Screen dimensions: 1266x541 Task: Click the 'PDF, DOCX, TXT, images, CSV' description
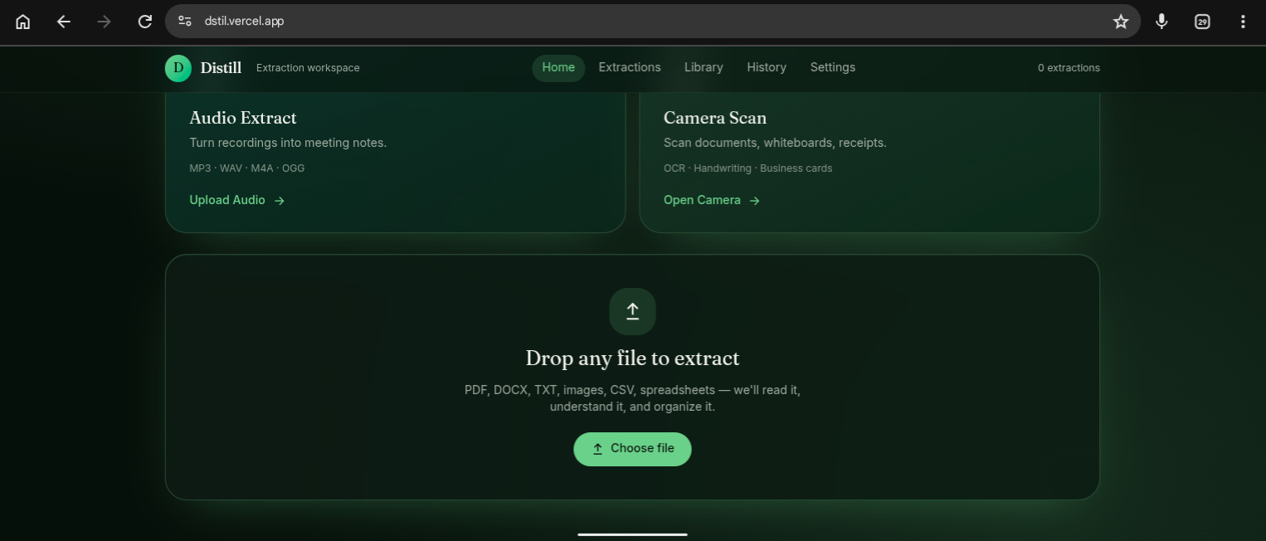[632, 398]
